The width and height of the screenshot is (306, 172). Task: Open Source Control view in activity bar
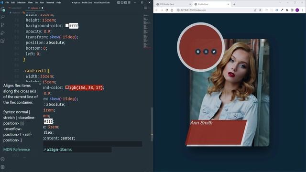[x=3, y=25]
